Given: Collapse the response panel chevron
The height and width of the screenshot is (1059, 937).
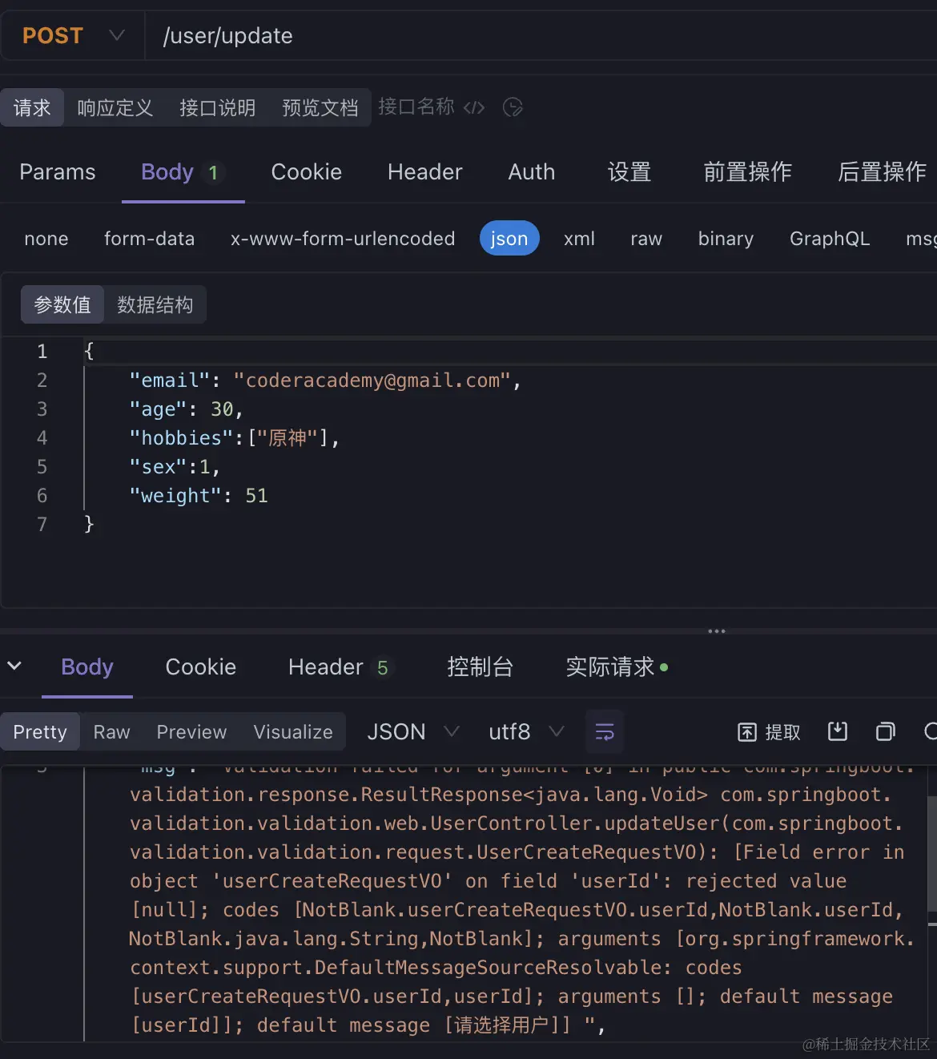Looking at the screenshot, I should [x=14, y=666].
